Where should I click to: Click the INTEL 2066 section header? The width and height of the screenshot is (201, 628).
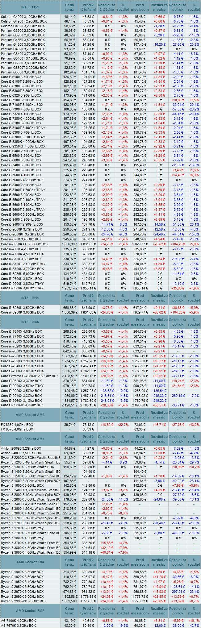(x=30, y=322)
